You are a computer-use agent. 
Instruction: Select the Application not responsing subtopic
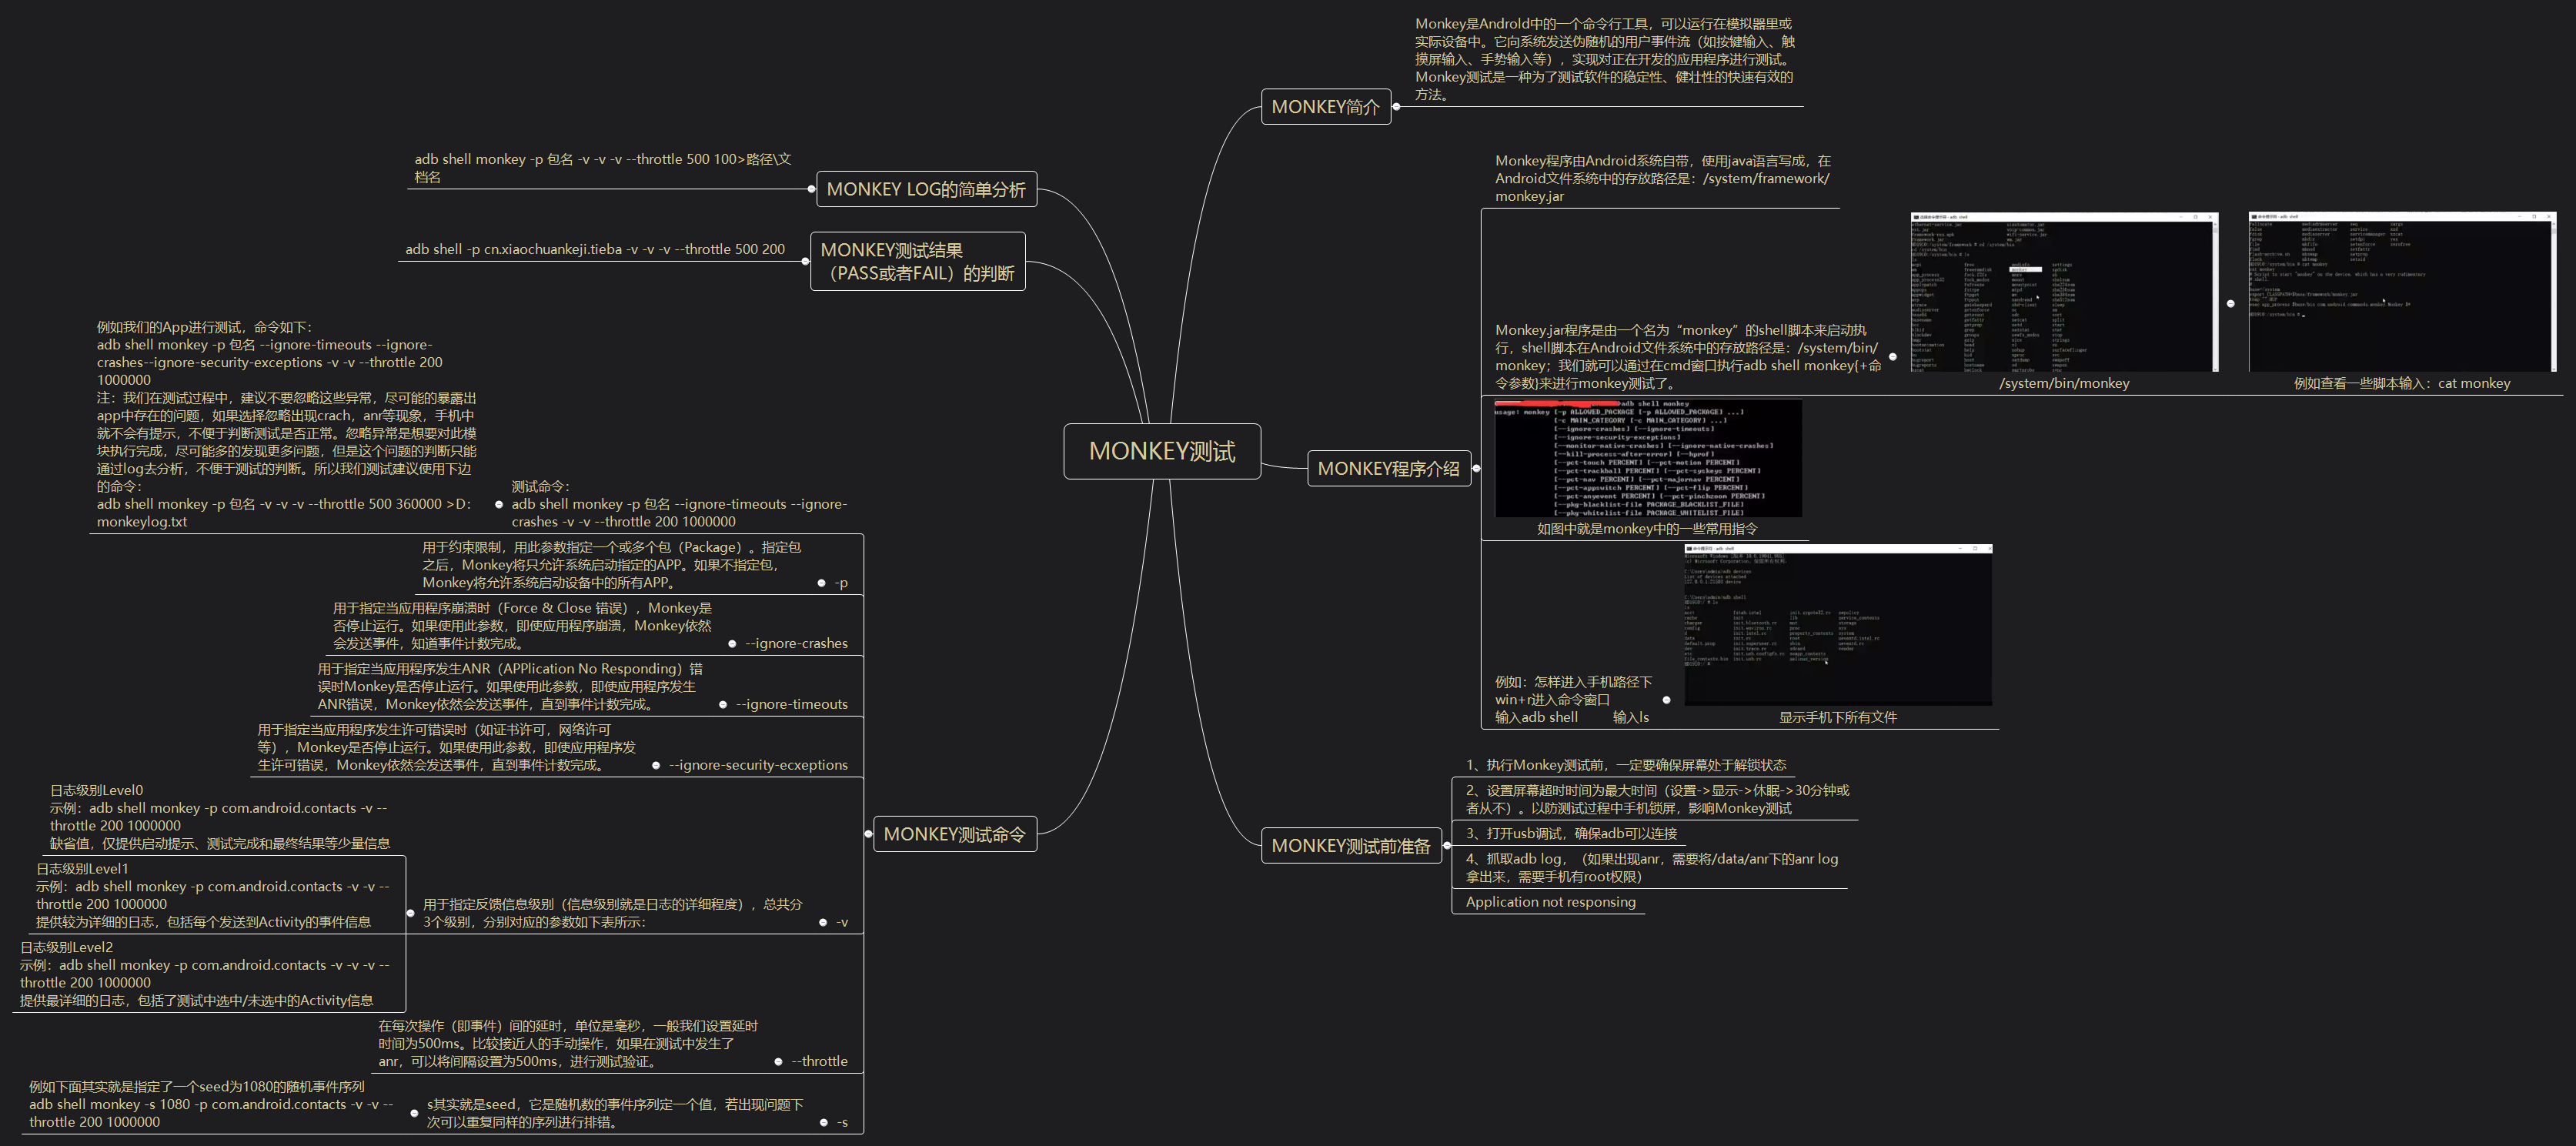(1549, 902)
